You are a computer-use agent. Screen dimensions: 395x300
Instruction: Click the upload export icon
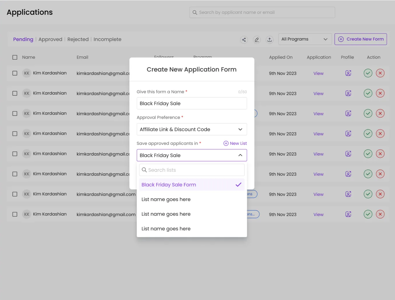(269, 40)
